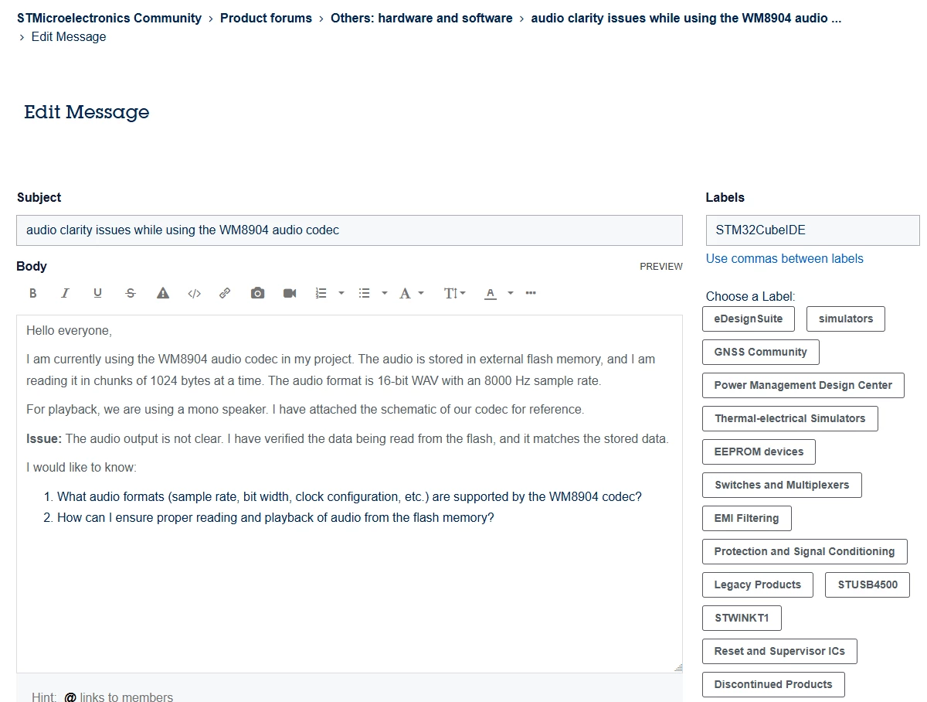Add Switches and Multiplexers label
Viewport: 927px width, 702px height.
[x=782, y=485]
